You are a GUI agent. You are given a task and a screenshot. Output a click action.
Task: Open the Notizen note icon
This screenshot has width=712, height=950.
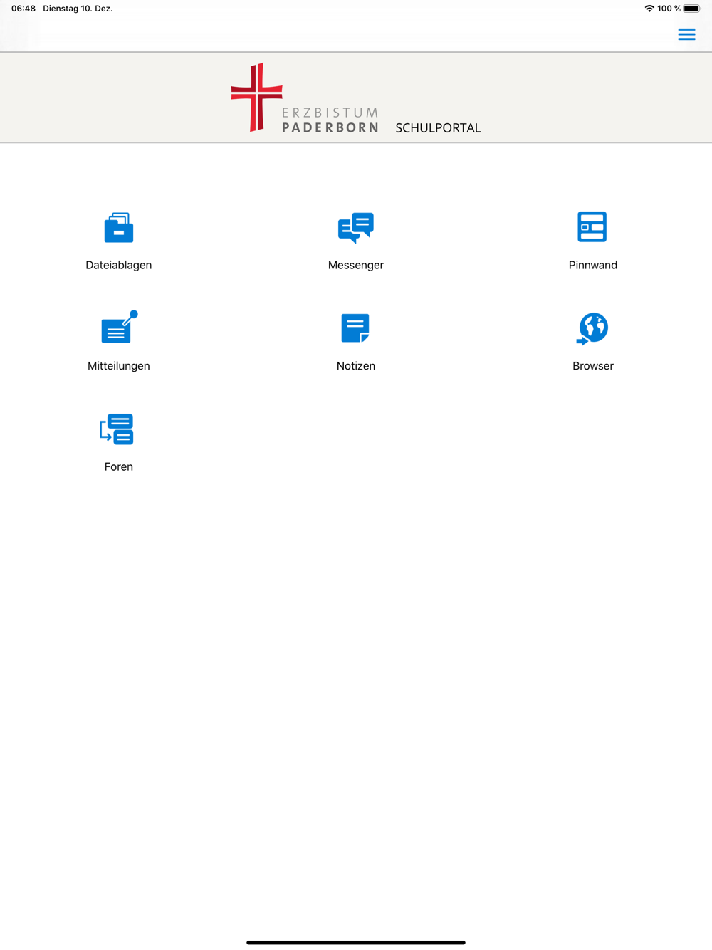[x=355, y=328]
